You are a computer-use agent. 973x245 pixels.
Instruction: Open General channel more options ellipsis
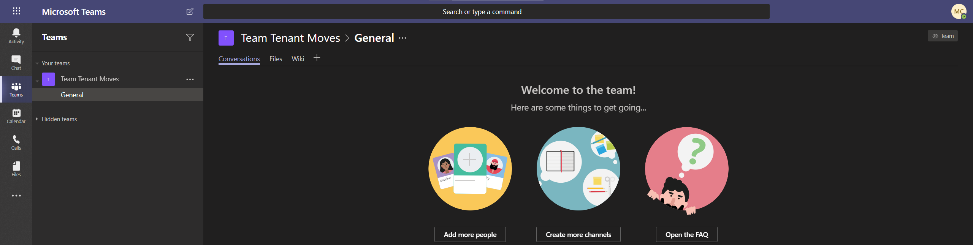403,38
